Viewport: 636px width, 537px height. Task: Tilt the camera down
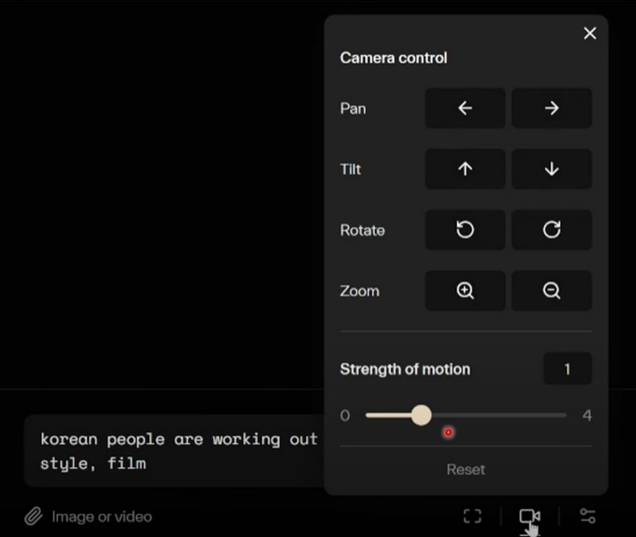[552, 169]
